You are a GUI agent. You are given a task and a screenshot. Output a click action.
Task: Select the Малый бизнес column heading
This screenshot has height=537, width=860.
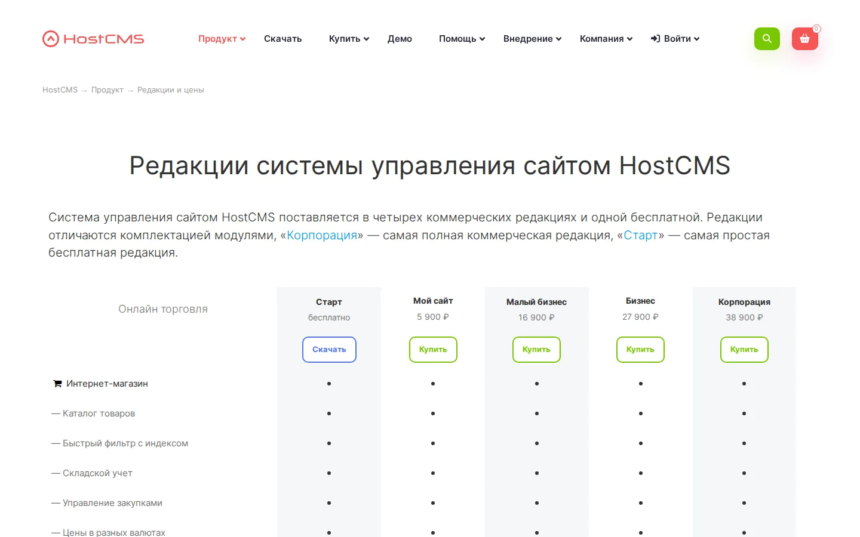tap(536, 302)
